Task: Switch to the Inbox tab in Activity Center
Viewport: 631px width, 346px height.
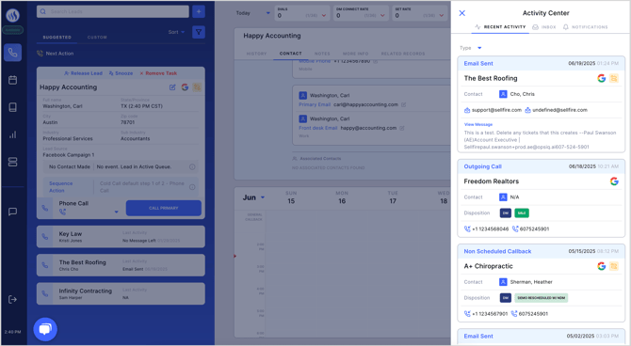Action: click(544, 27)
